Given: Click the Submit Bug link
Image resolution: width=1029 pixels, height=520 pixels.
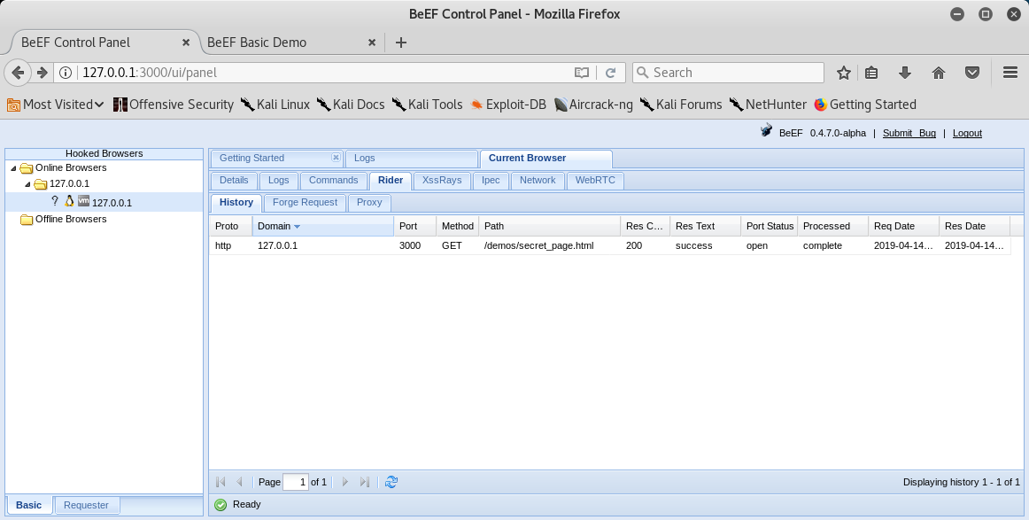Looking at the screenshot, I should 909,133.
